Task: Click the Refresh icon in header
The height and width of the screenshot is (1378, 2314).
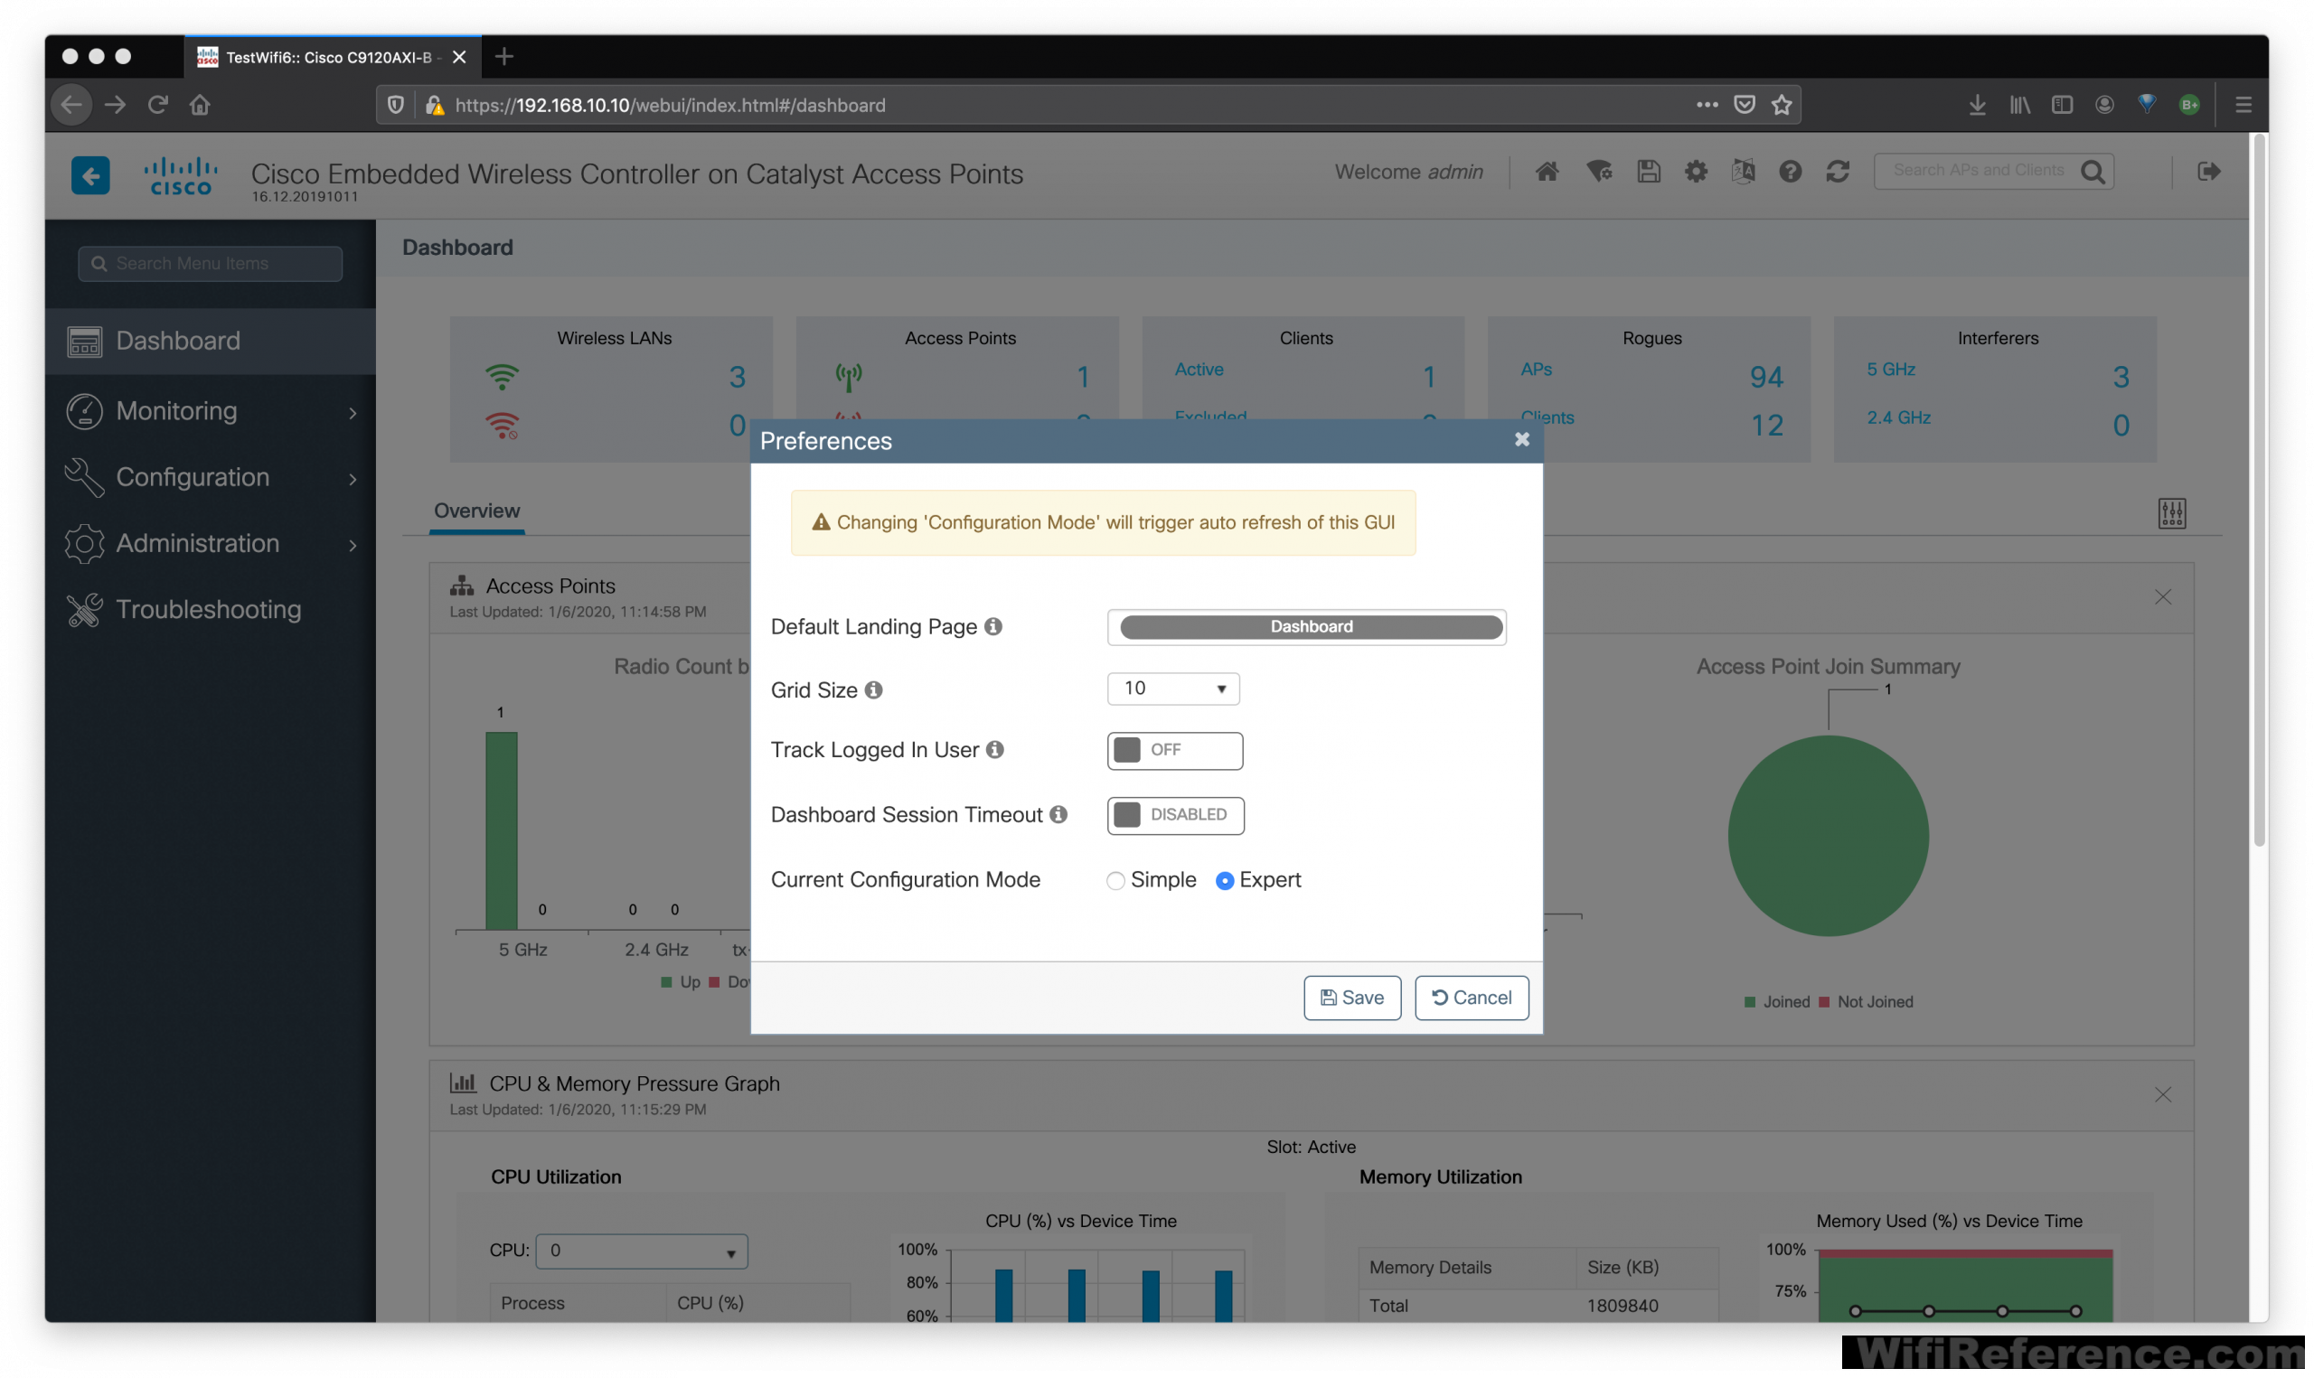Action: click(1838, 172)
